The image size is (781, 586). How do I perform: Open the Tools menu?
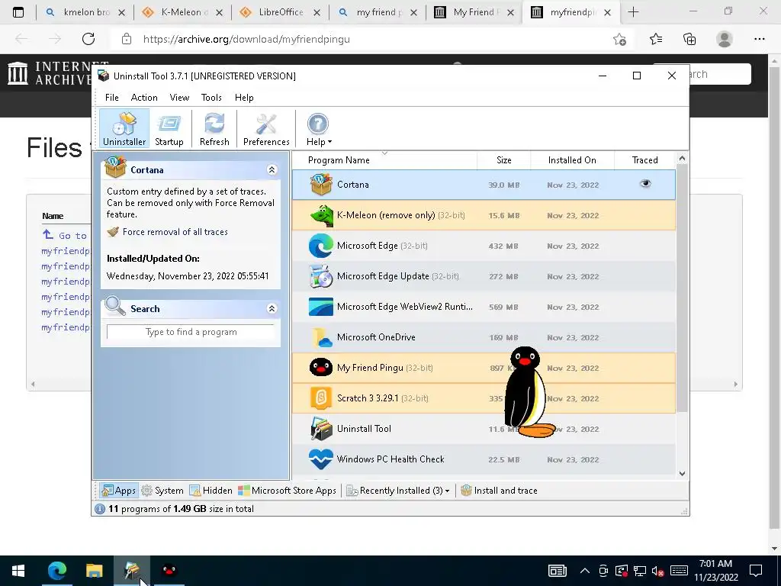pyautogui.click(x=211, y=98)
